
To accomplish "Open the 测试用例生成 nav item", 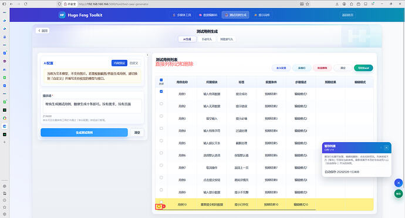I will tap(235, 15).
